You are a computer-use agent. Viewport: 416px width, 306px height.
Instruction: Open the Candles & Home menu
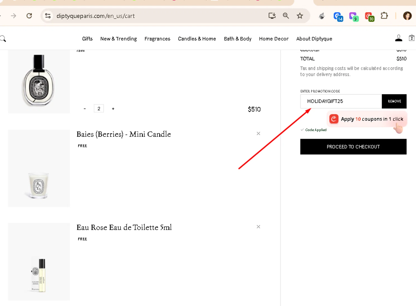(x=197, y=39)
